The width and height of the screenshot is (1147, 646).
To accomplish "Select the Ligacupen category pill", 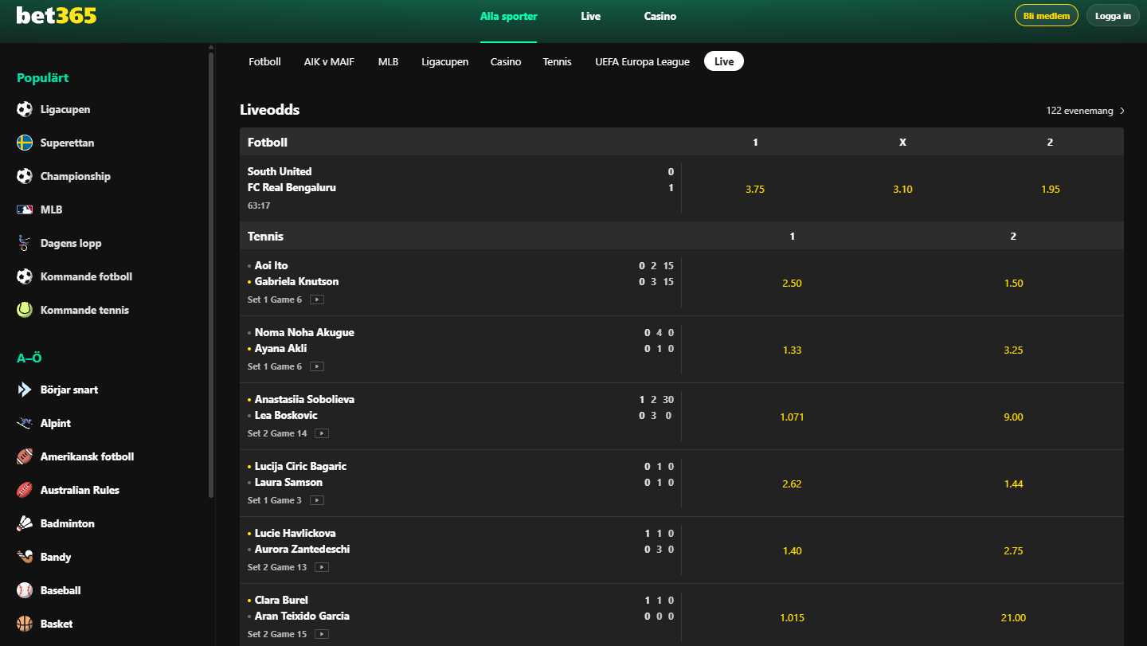I will (x=445, y=61).
